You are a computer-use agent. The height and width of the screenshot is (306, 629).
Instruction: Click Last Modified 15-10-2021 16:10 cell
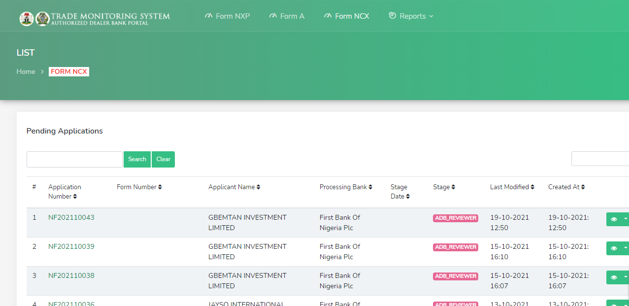(x=509, y=252)
